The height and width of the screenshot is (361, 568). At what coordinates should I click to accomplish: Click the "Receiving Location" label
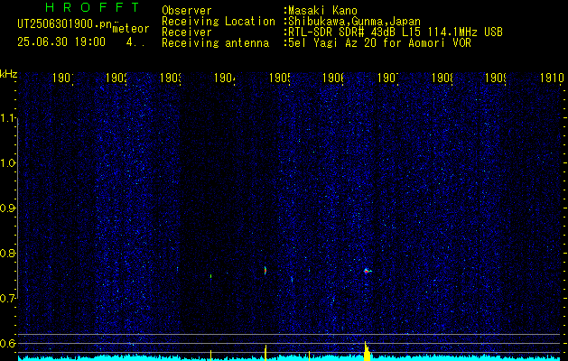pos(219,22)
